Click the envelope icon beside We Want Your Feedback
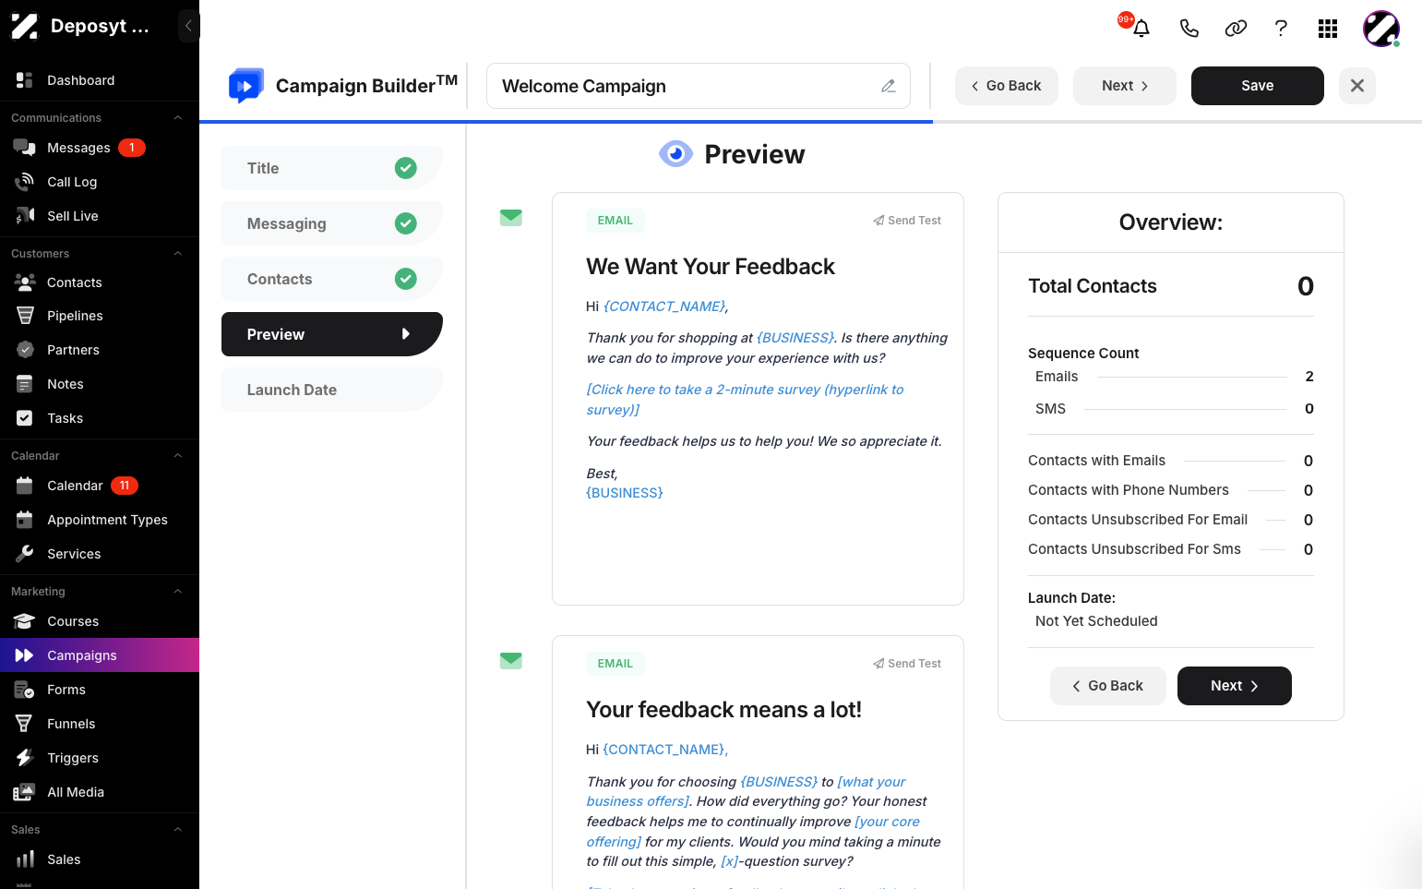Image resolution: width=1422 pixels, height=889 pixels. click(x=511, y=218)
